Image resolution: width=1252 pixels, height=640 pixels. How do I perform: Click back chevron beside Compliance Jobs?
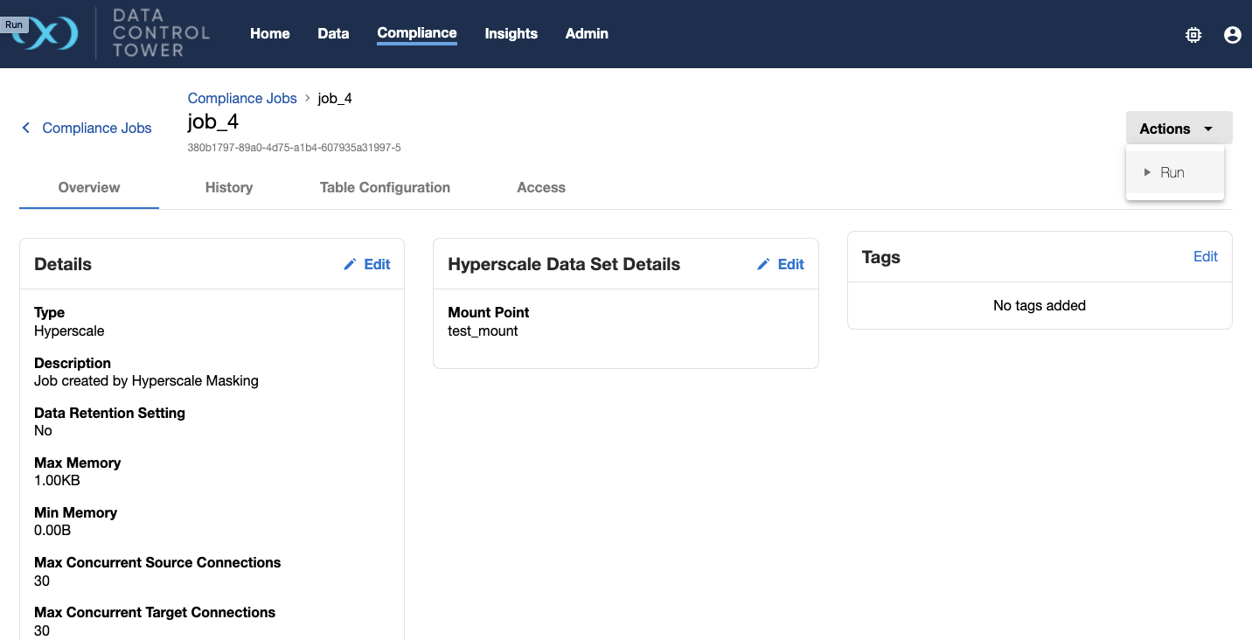[x=25, y=128]
